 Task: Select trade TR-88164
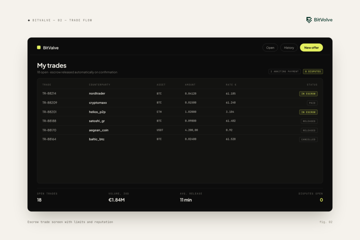tap(49, 139)
